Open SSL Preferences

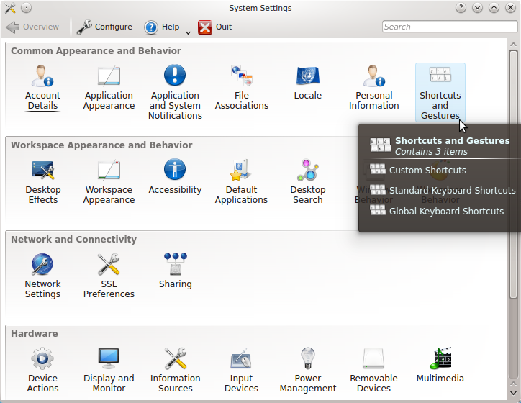coord(109,265)
